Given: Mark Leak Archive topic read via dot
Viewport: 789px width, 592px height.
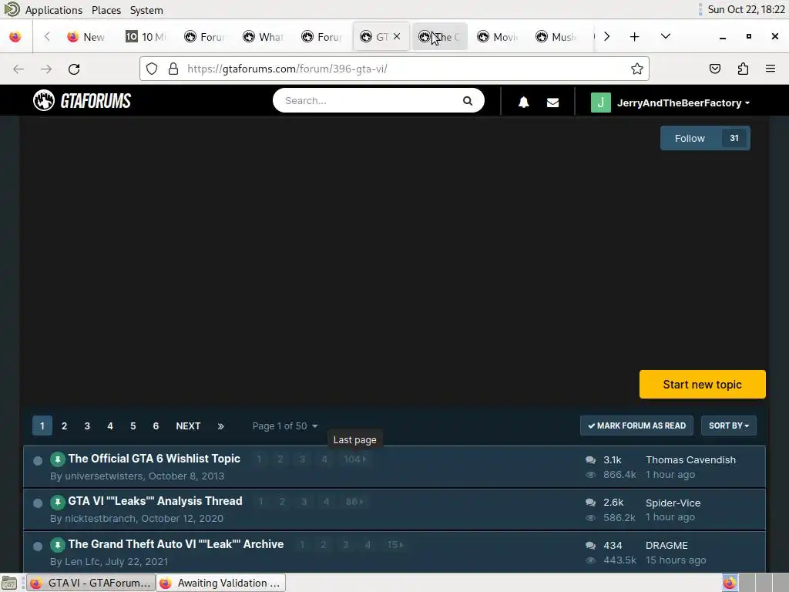Looking at the screenshot, I should point(37,547).
